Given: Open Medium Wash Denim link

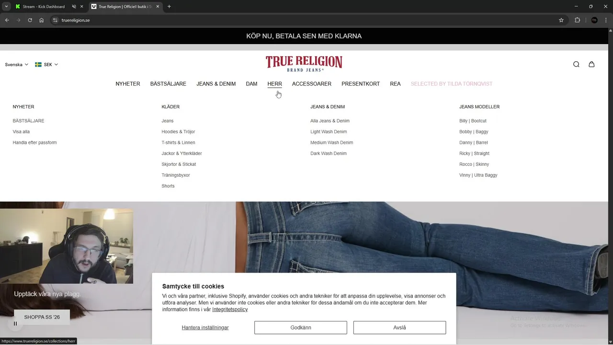Looking at the screenshot, I should tap(331, 143).
